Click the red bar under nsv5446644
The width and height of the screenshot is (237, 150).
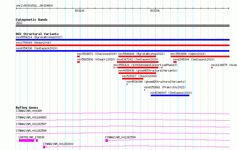click(137, 56)
